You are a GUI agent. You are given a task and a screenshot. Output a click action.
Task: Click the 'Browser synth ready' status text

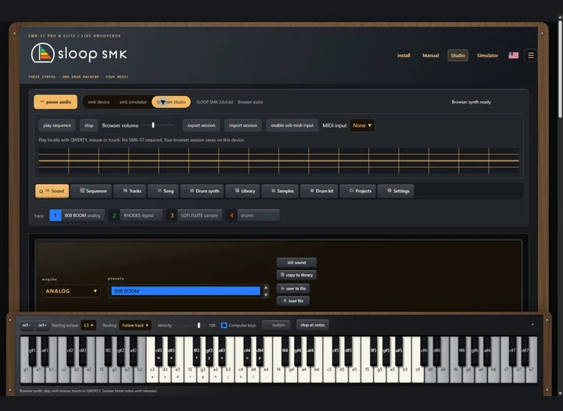[x=471, y=102]
